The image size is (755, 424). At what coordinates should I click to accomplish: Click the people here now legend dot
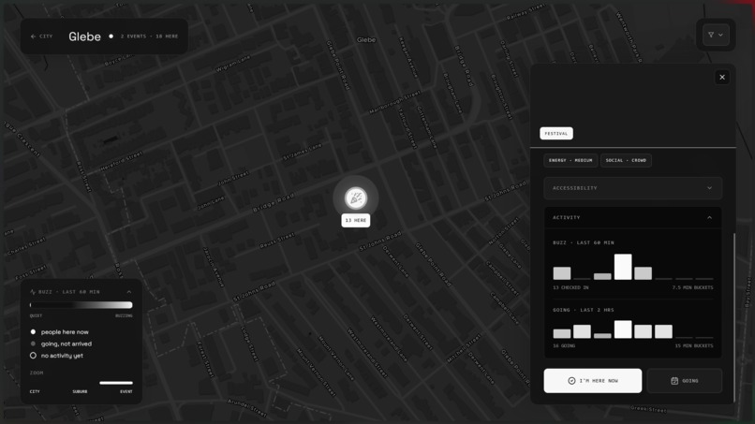coord(33,331)
